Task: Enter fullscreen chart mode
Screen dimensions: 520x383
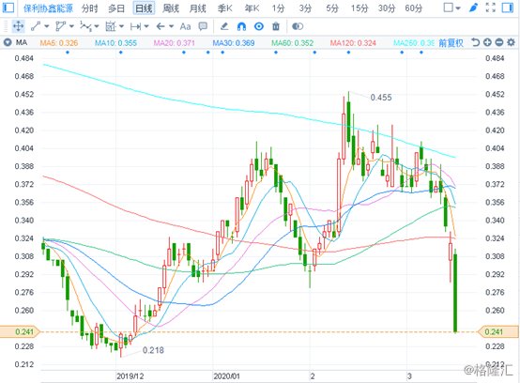Action: coord(491,8)
